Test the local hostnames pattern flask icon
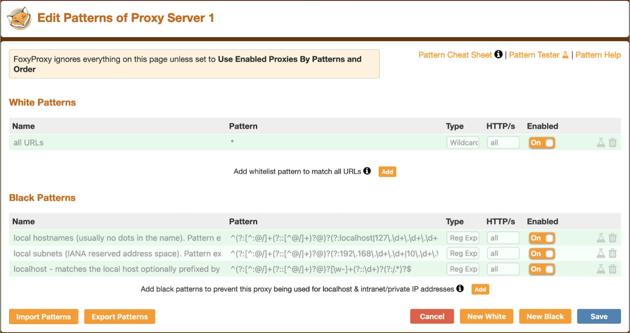Screen dimensions: 630x333 click(601, 238)
